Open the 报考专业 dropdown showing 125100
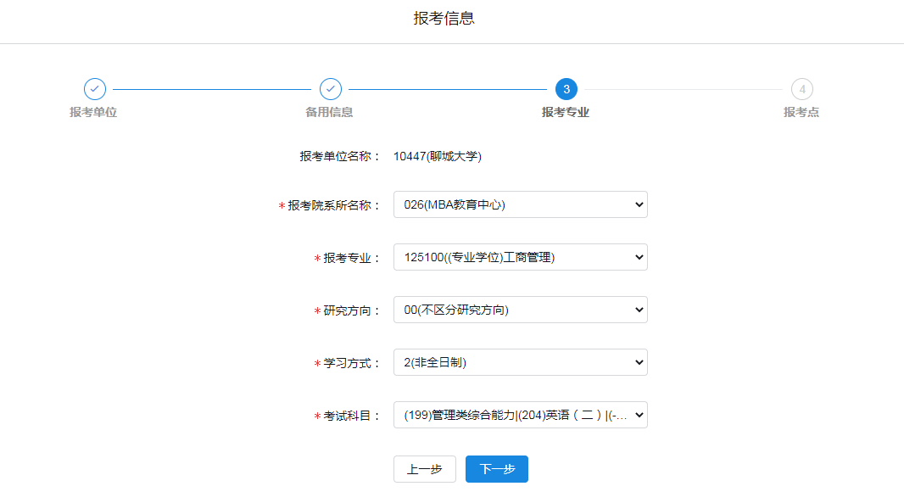Viewport: 904px width, 503px height. pyautogui.click(x=521, y=257)
